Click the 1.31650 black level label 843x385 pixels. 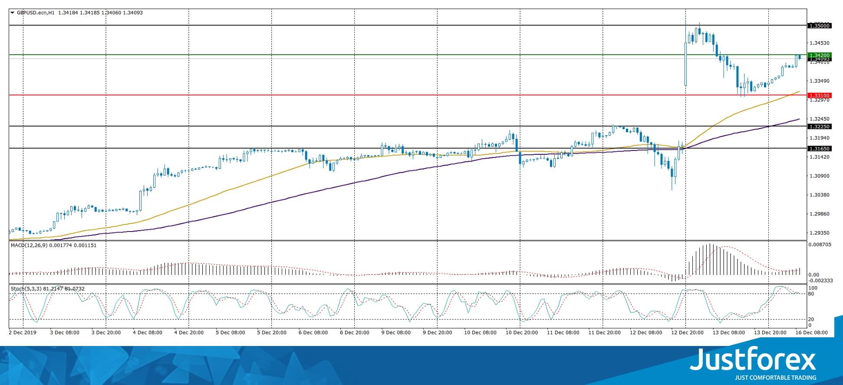coord(819,149)
